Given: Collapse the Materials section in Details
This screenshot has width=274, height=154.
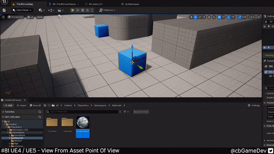Looking at the screenshot, I should [x=265, y=145].
